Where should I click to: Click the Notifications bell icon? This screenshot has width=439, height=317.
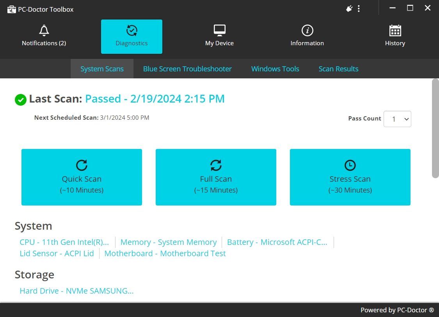coord(44,30)
